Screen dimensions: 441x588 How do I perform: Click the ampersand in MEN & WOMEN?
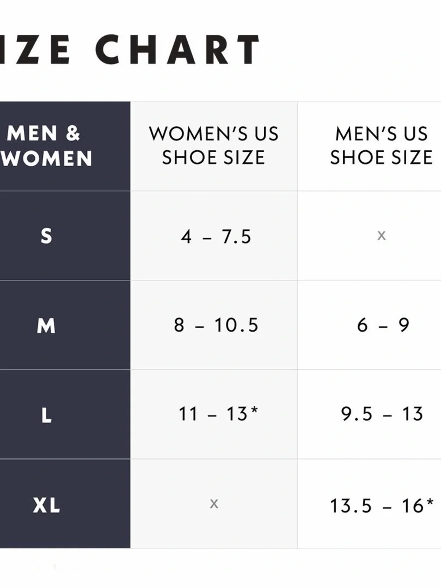tap(73, 134)
